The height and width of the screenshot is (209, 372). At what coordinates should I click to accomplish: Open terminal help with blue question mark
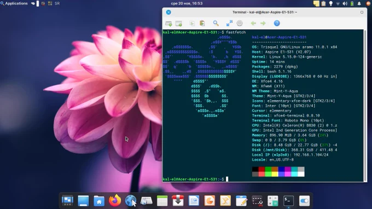[x=277, y=23]
